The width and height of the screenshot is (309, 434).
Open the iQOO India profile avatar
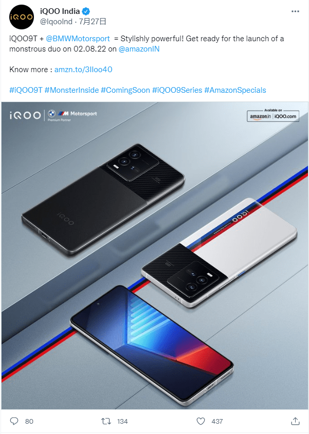point(22,17)
